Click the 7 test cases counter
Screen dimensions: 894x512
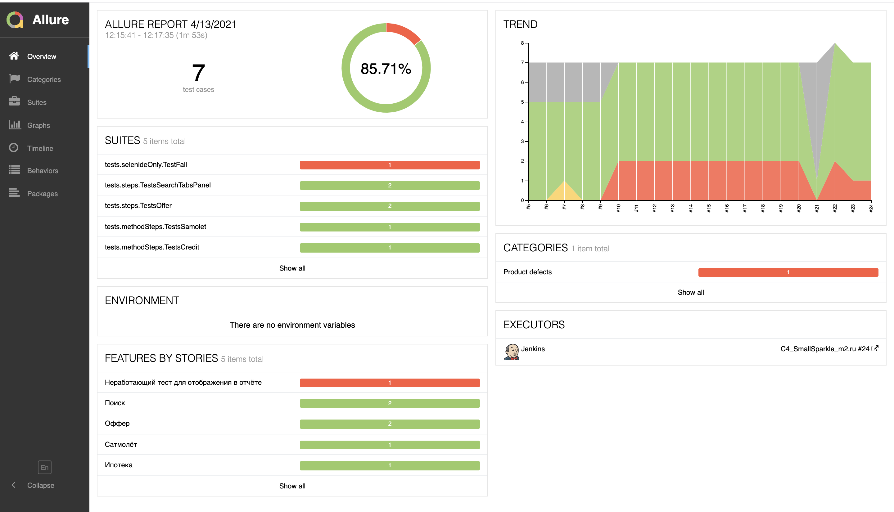tap(198, 77)
